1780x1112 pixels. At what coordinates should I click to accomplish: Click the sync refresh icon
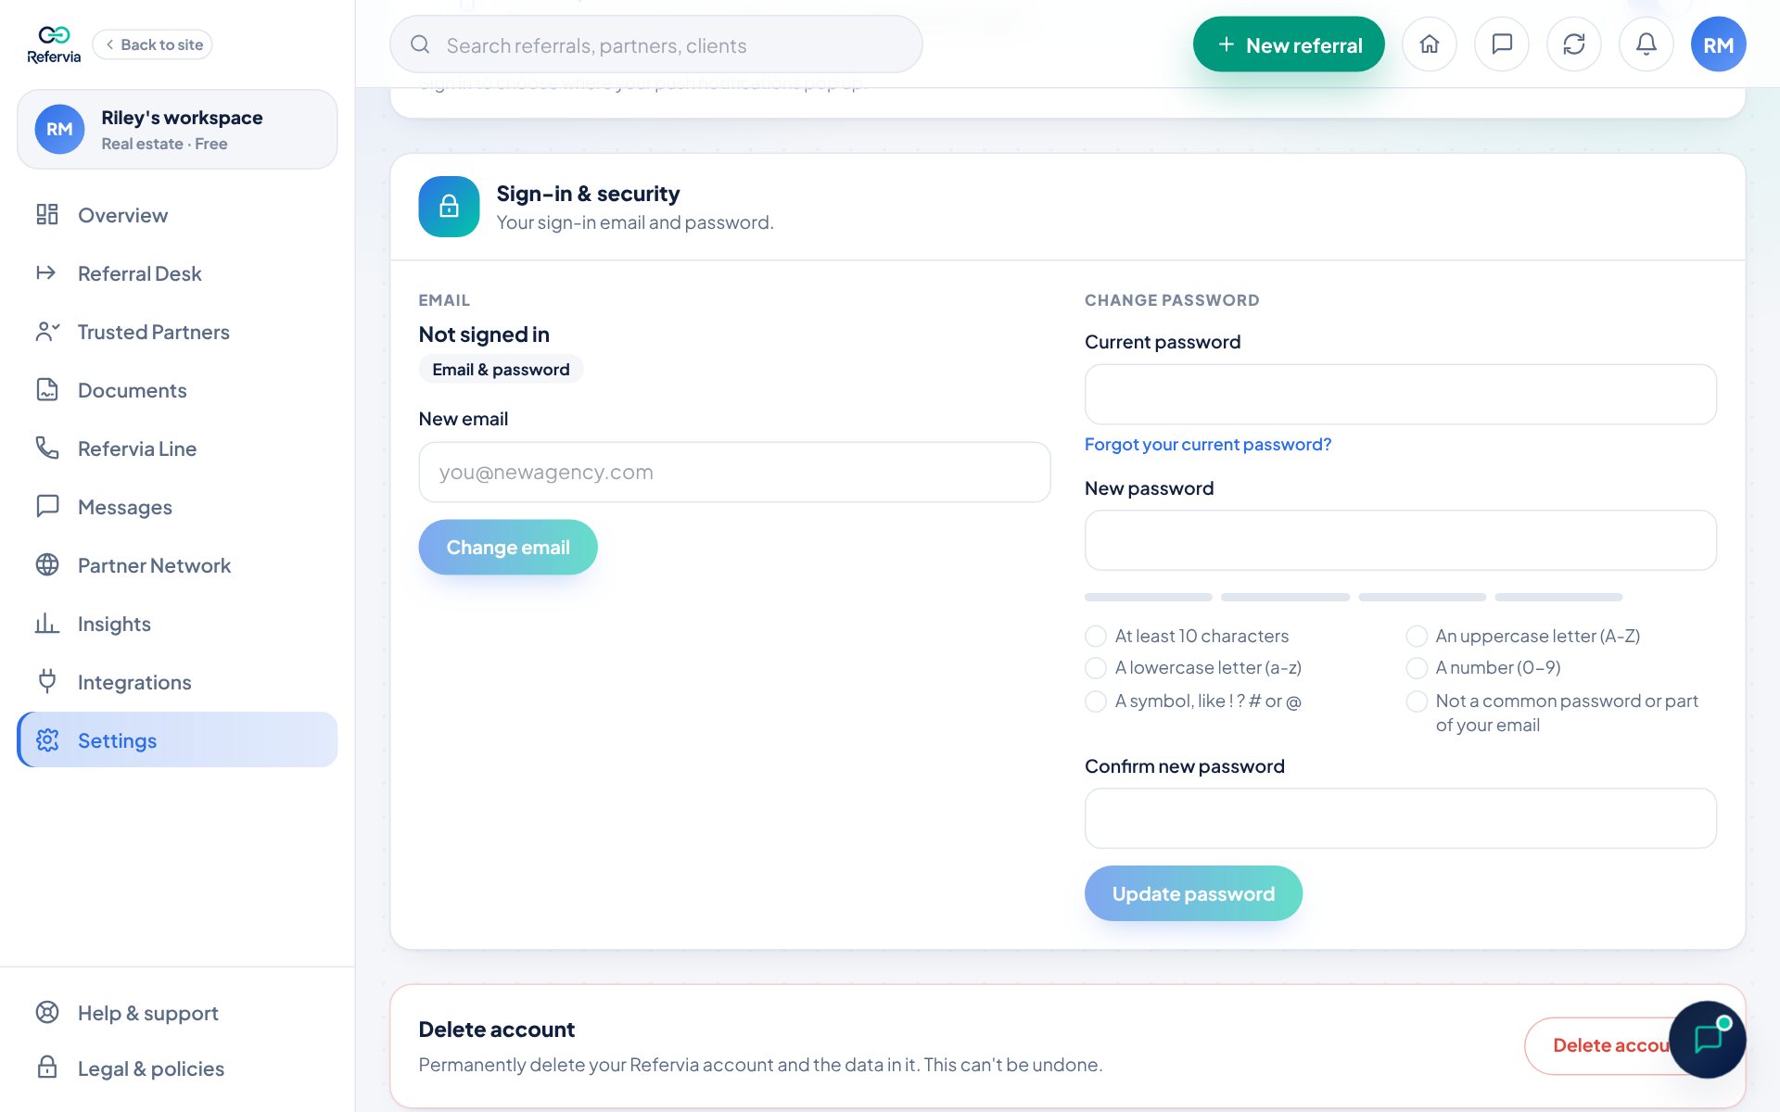tap(1574, 44)
